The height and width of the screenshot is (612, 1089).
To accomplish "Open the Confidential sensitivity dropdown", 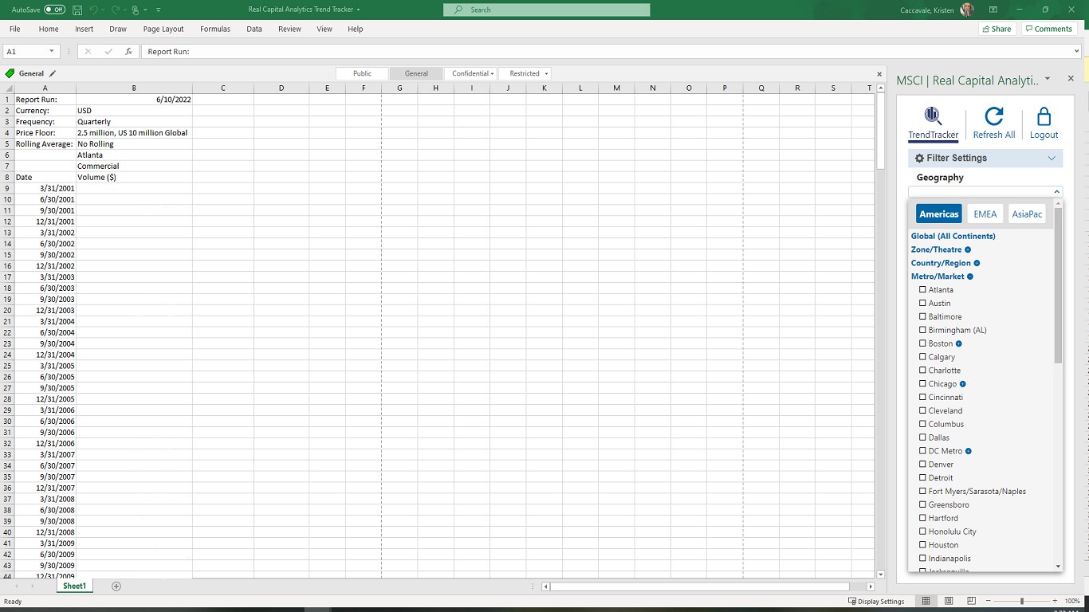I will (x=472, y=73).
